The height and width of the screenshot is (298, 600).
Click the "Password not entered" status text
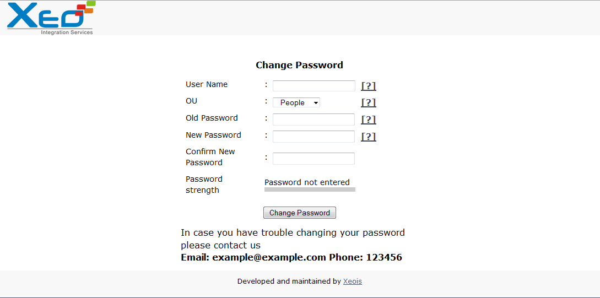point(307,182)
